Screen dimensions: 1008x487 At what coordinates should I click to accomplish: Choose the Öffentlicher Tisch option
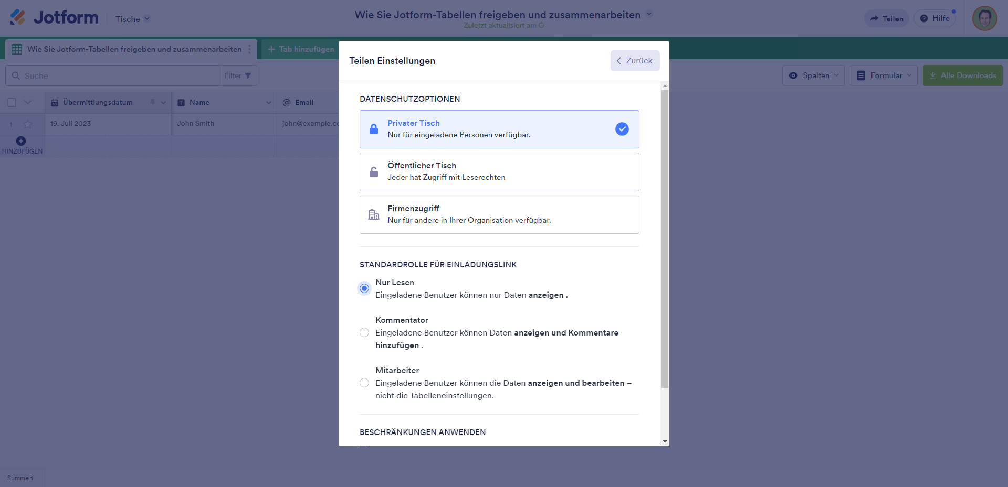coord(499,172)
